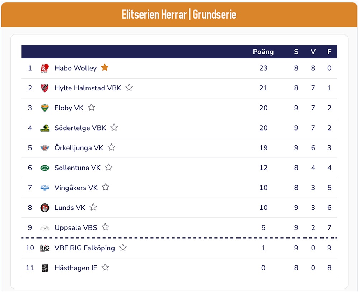The image size is (359, 292).
Task: Click the Hästhagen IF team logo
Action: 45,268
